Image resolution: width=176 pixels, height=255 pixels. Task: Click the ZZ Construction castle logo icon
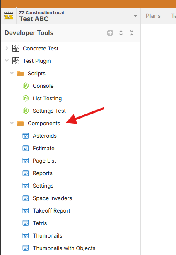[x=9, y=16]
